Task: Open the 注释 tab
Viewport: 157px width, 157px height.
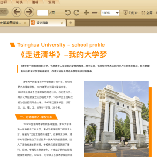Action: tap(3, 2)
